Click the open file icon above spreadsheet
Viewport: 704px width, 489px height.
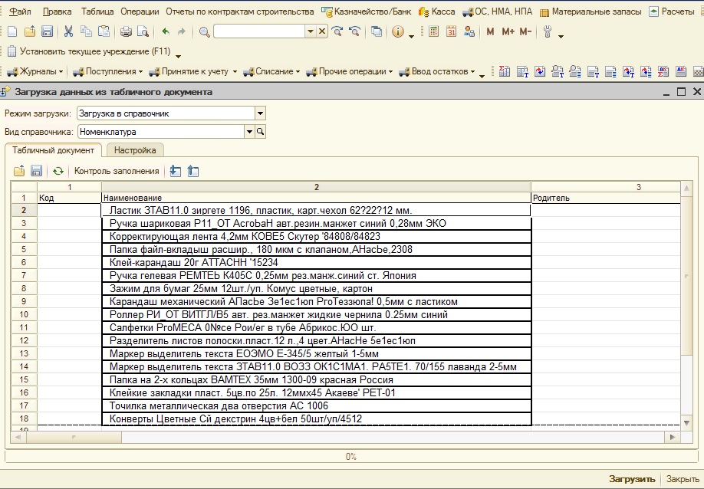19,171
